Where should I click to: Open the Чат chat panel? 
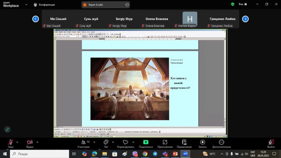(106, 144)
